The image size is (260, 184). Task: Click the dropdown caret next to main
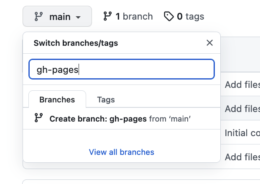point(78,17)
